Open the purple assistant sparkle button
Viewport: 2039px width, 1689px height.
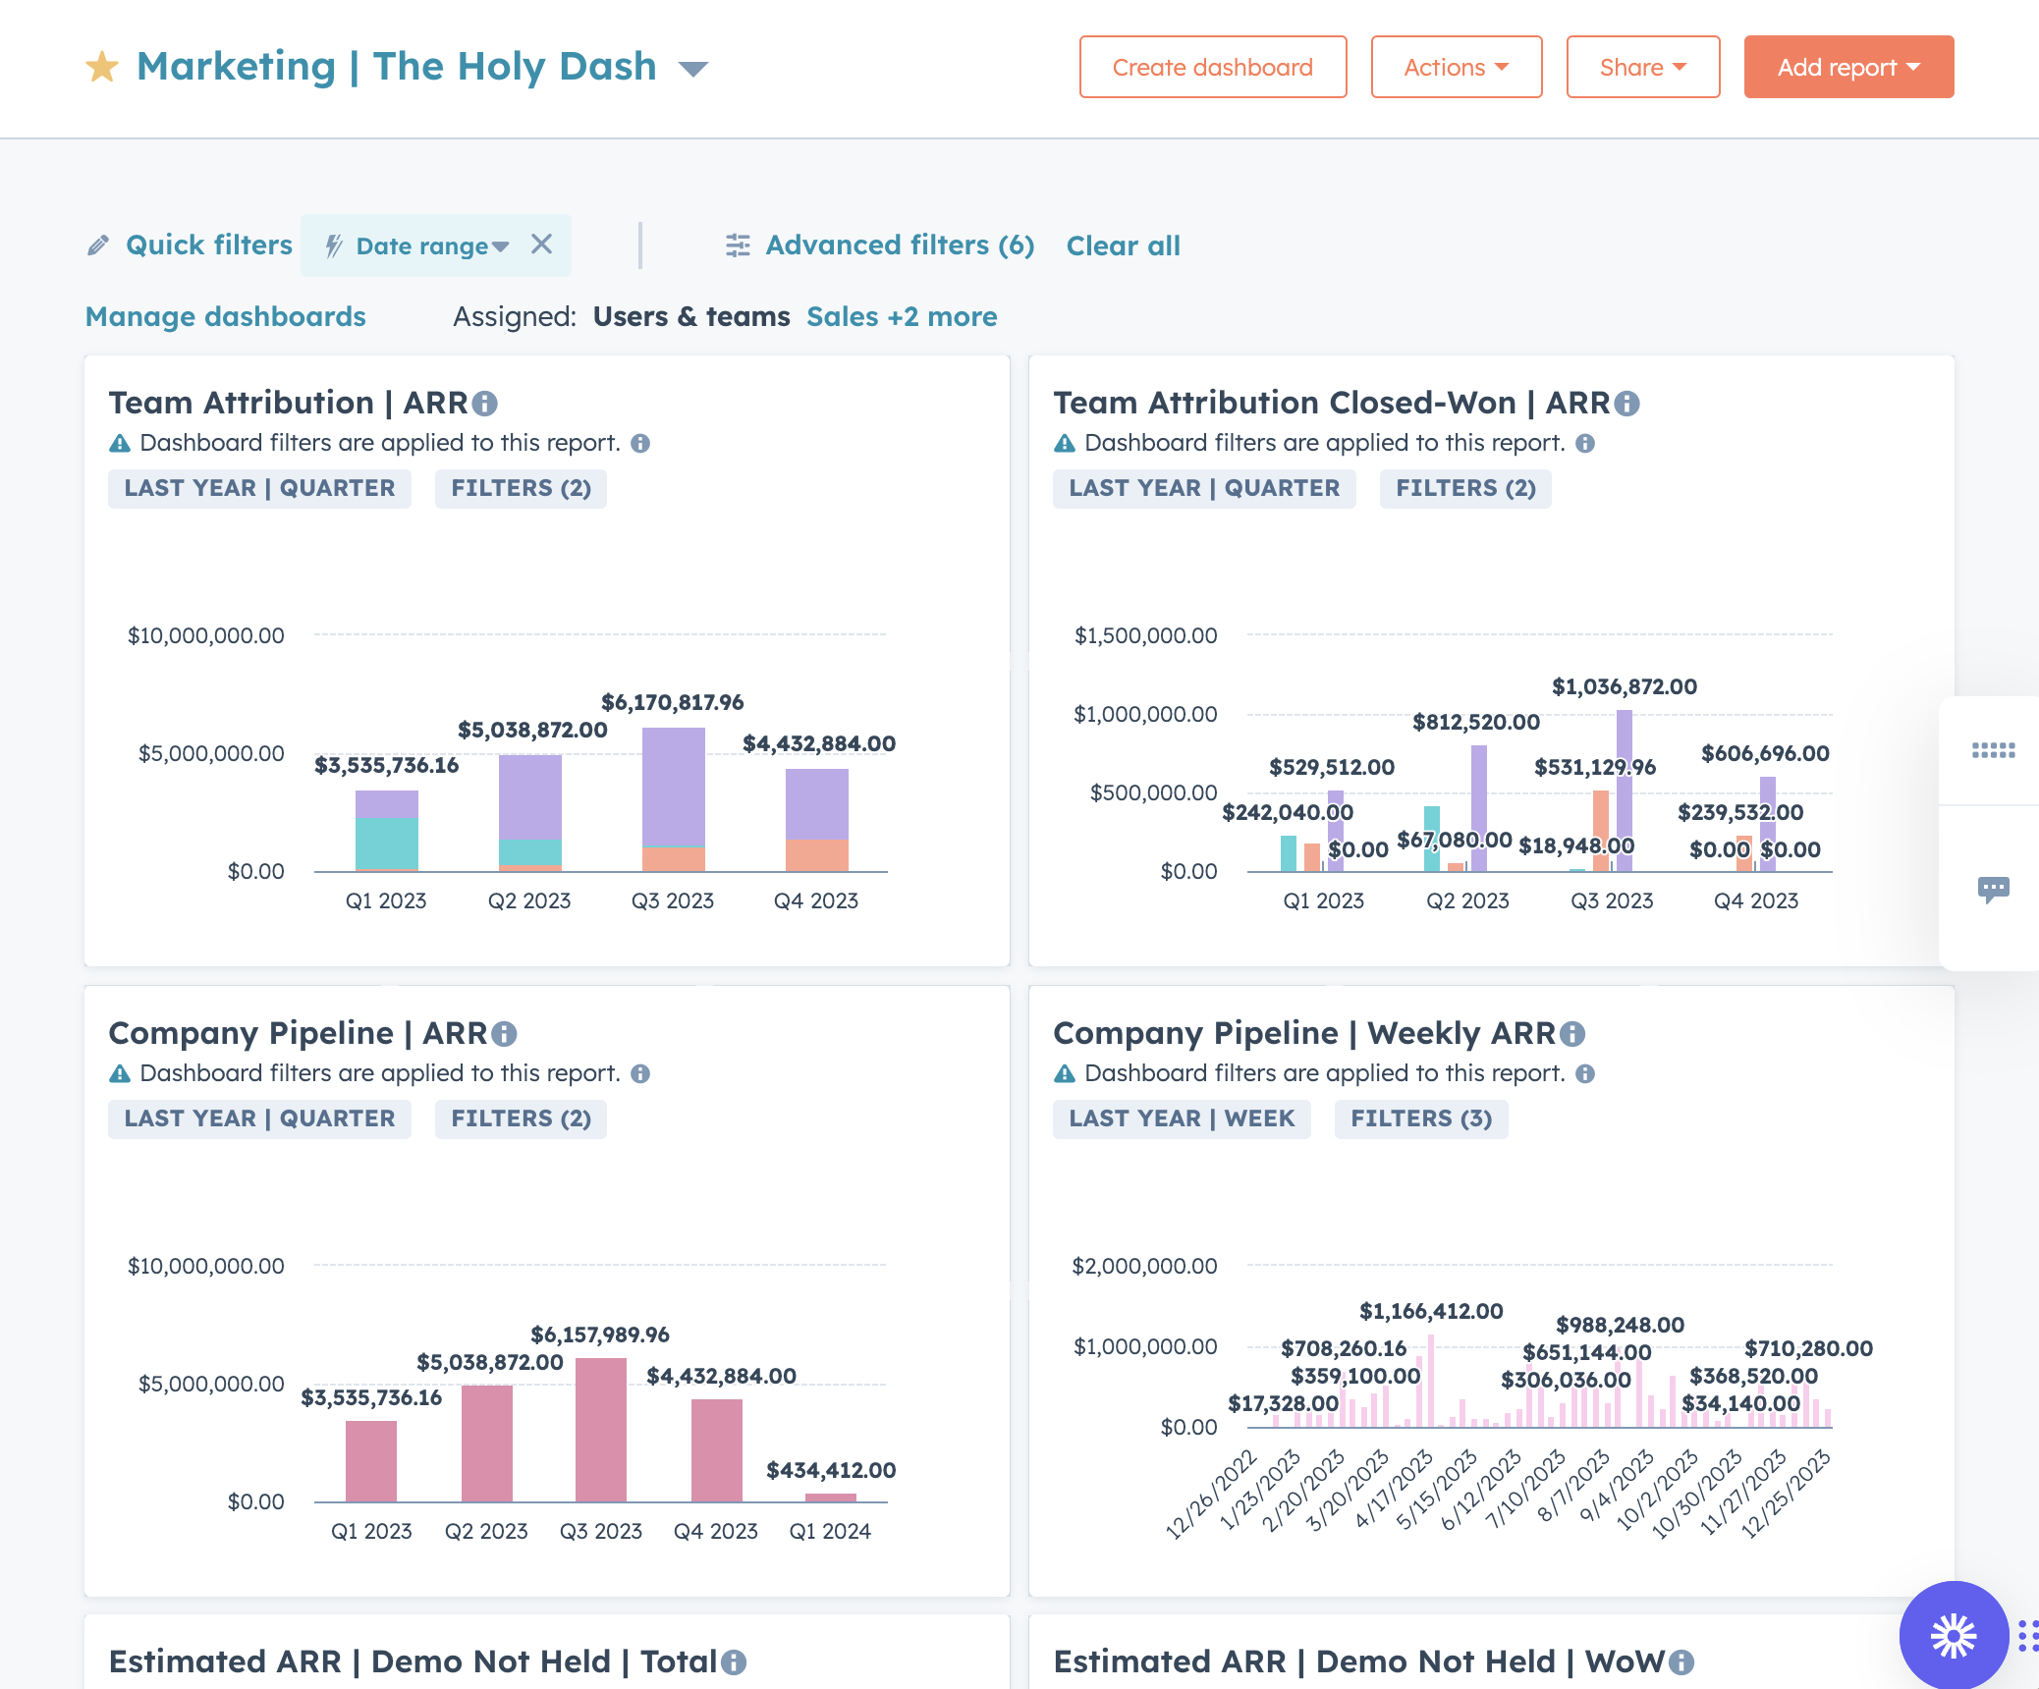click(1953, 1635)
